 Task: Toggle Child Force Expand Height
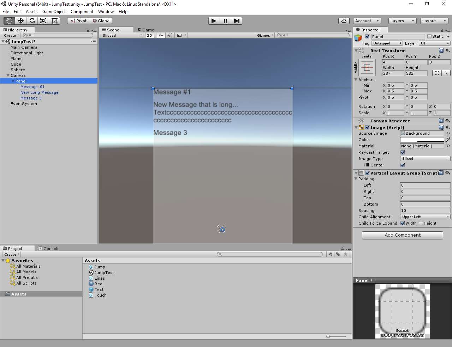tap(421, 223)
